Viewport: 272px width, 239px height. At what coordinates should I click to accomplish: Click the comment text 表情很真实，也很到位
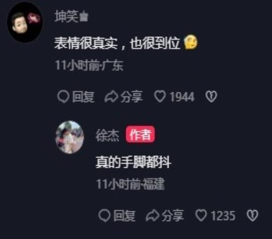point(117,43)
